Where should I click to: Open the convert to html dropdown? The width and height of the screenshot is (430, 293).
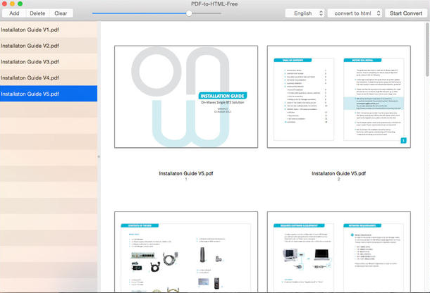[355, 13]
